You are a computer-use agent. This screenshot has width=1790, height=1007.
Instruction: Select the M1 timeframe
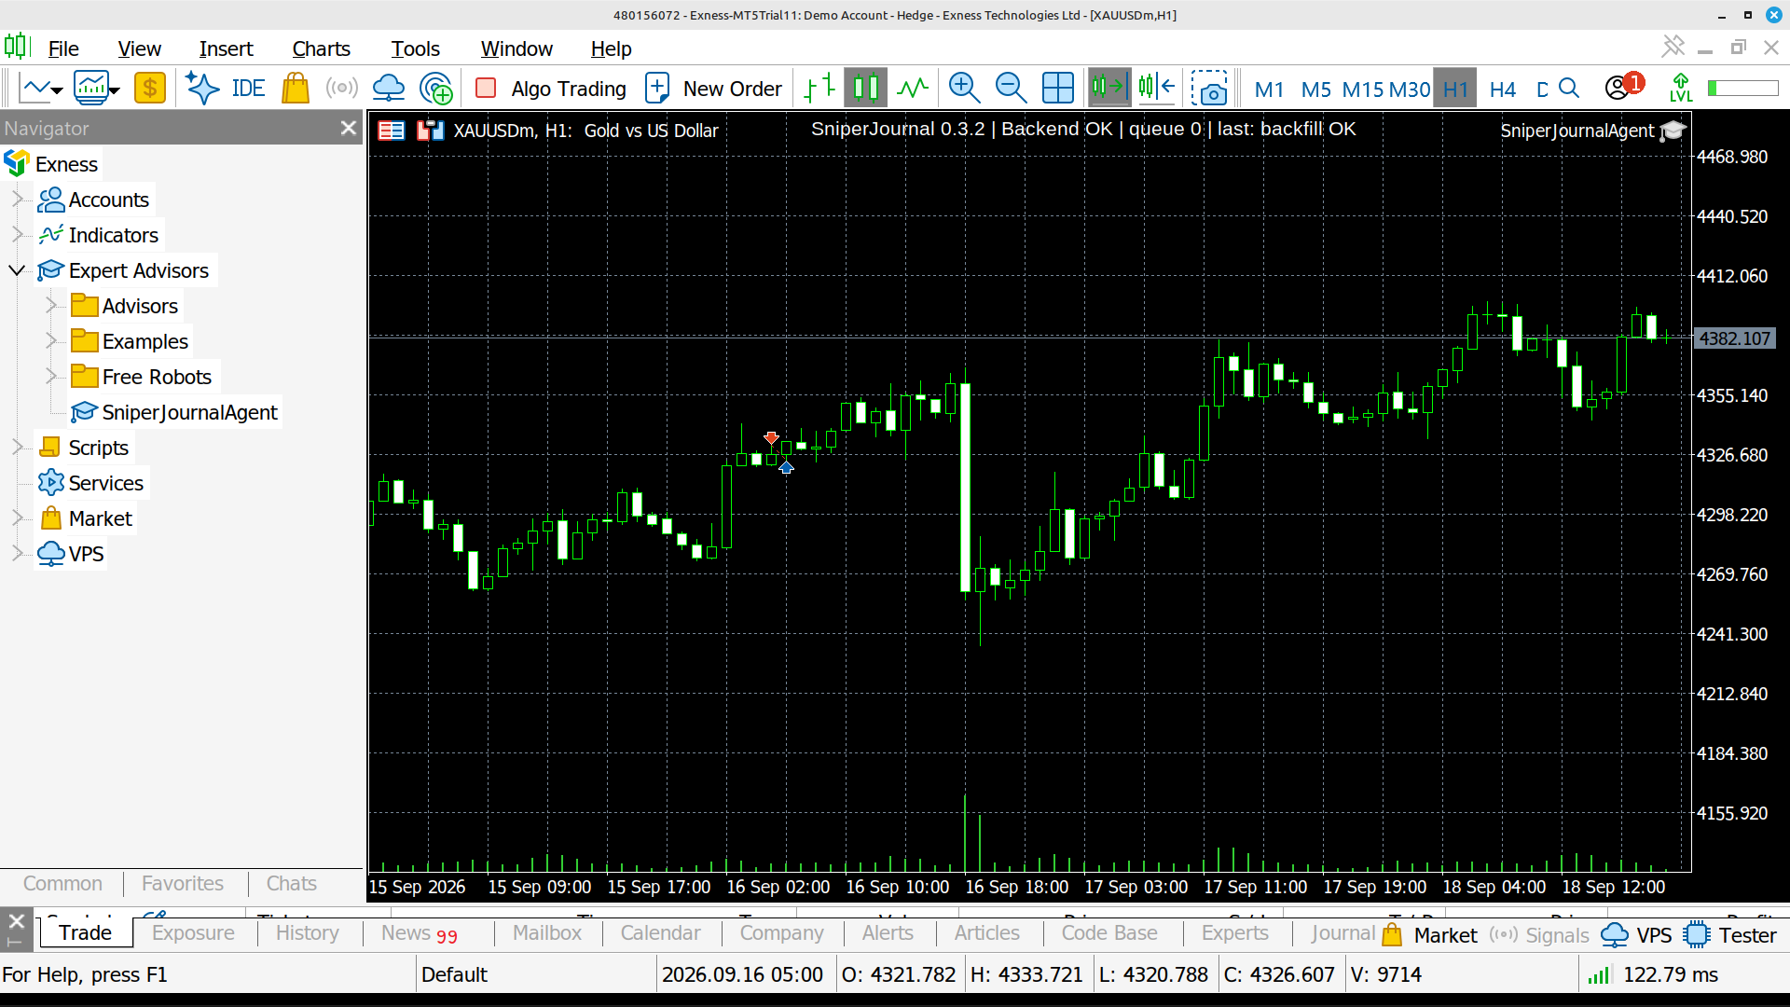point(1269,90)
